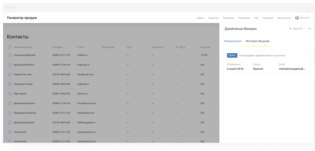This screenshot has height=151, width=315.
Task: Select contact name Владимир Костриков
Action: [x=25, y=113]
